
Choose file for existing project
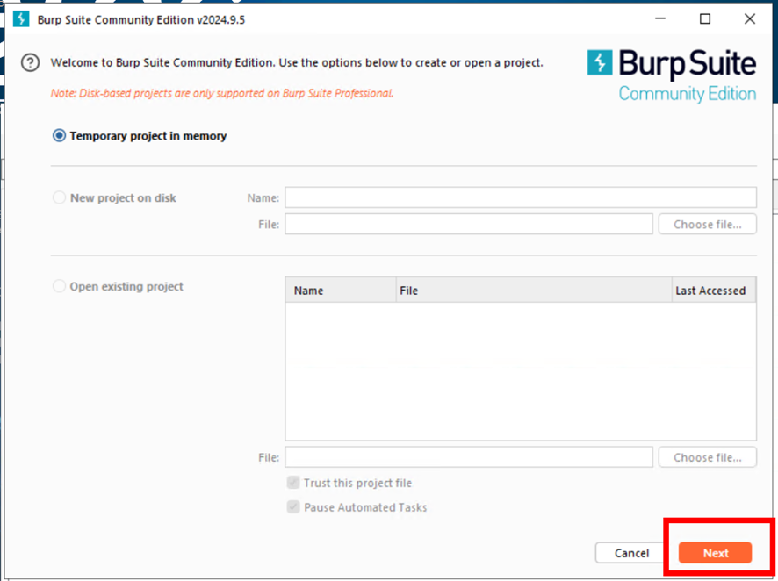coord(708,457)
